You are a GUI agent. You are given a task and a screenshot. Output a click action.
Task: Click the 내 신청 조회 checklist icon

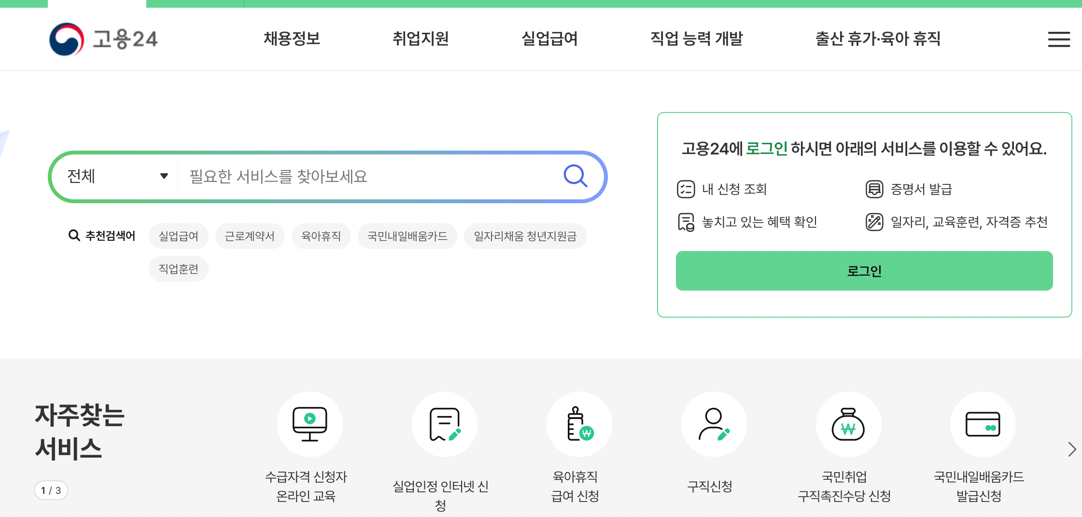[x=685, y=189]
